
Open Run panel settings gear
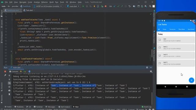pyautogui.click(x=147, y=68)
